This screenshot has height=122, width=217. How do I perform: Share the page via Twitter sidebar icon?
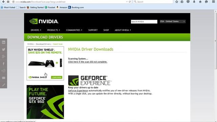[x=4, y=49]
